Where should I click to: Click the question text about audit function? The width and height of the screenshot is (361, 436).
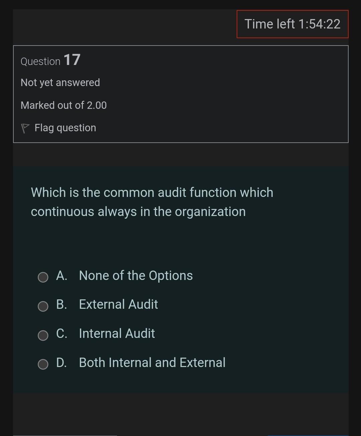[x=152, y=202]
